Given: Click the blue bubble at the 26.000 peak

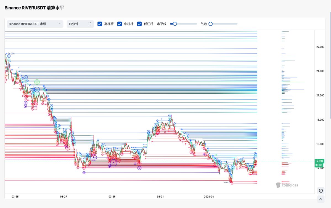Looking at the screenshot, I should [9, 56].
